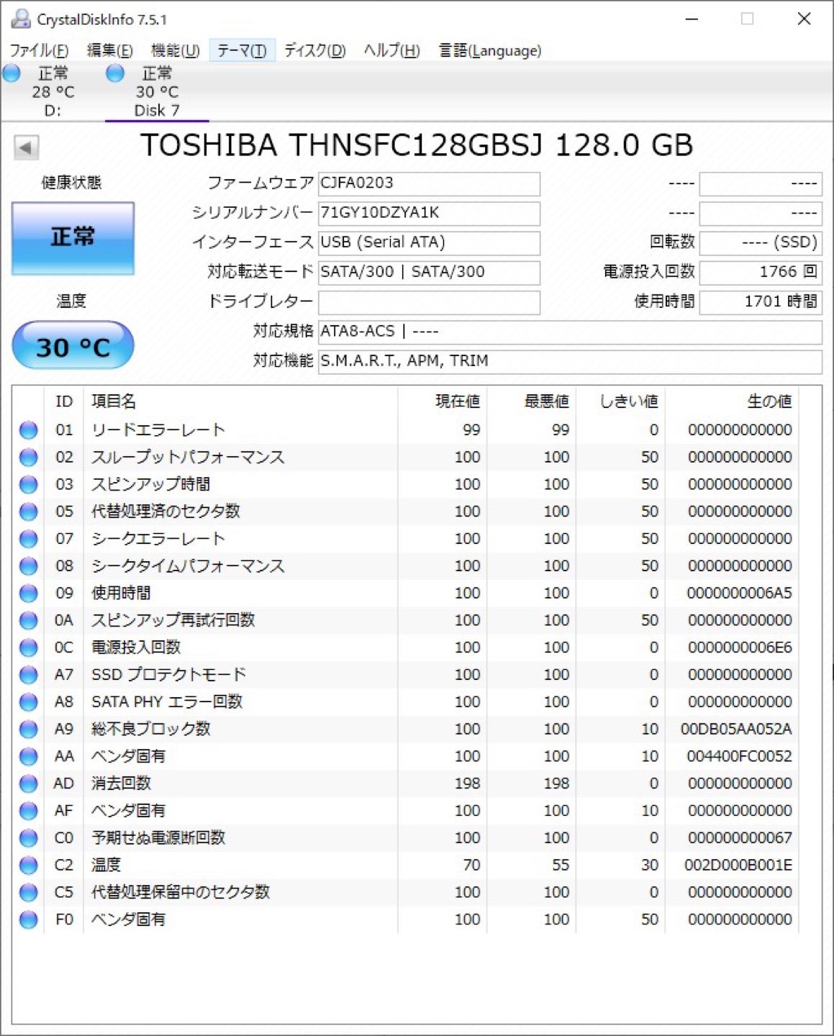The width and height of the screenshot is (834, 1036).
Task: Click the raw value 002D000B001E
Action: coord(738,865)
